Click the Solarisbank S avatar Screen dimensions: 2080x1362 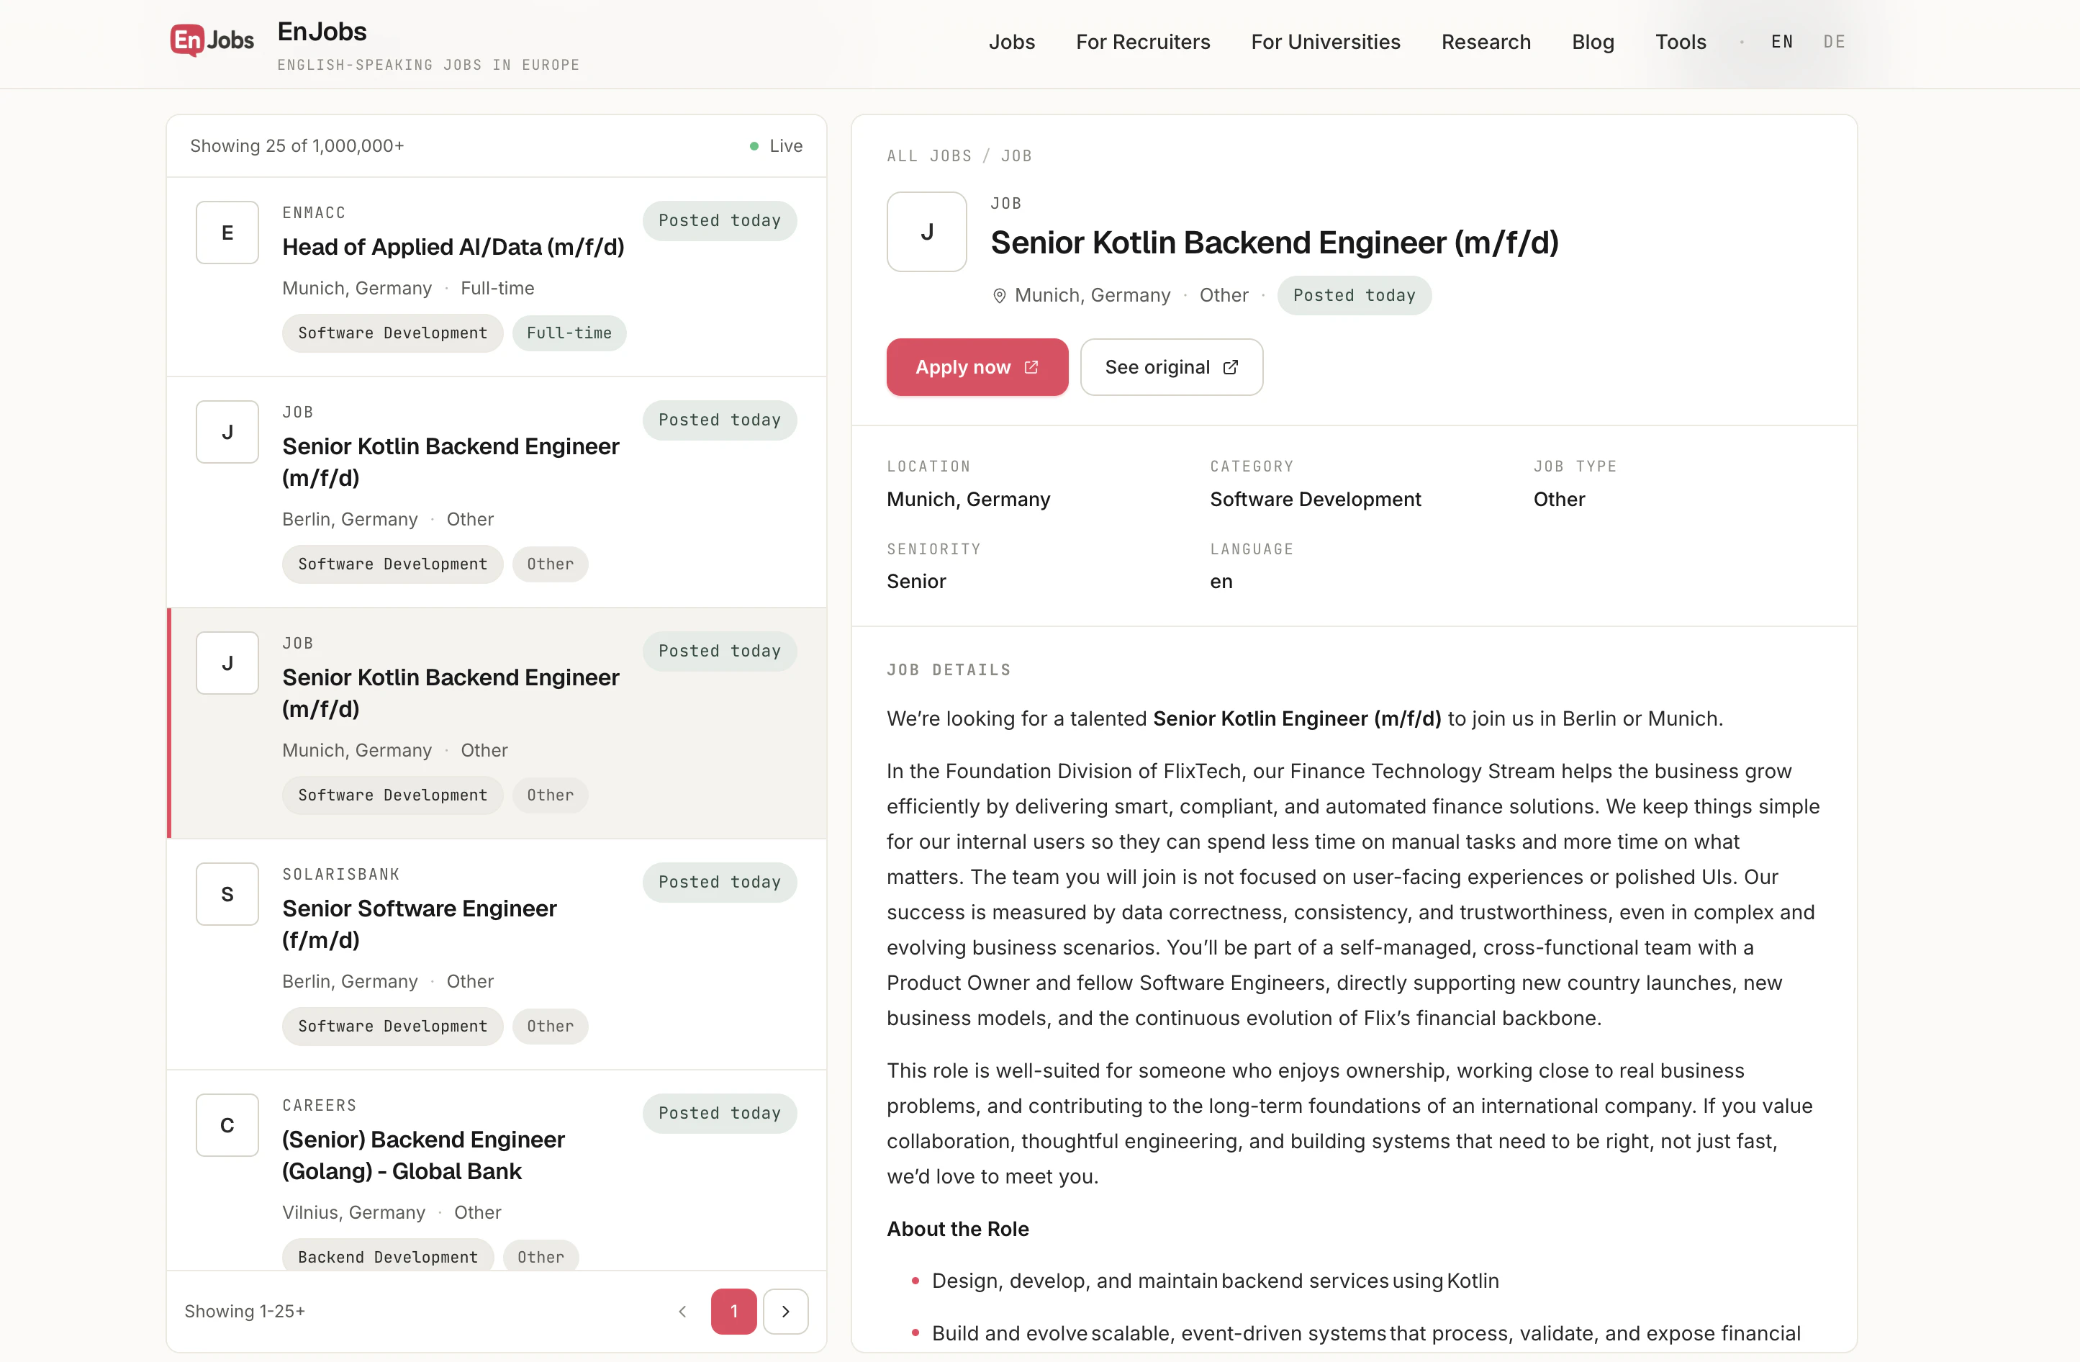pos(227,894)
